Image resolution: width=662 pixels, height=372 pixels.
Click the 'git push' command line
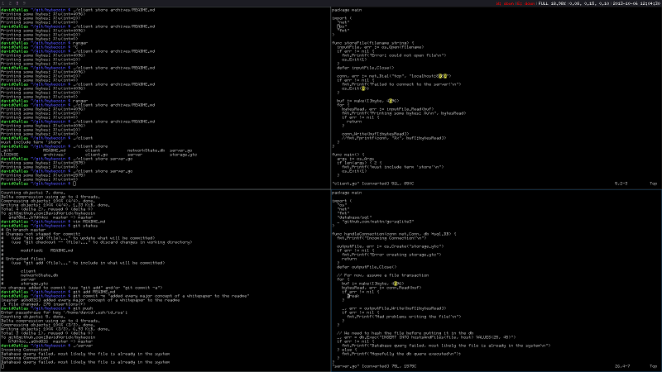[x=47, y=308]
